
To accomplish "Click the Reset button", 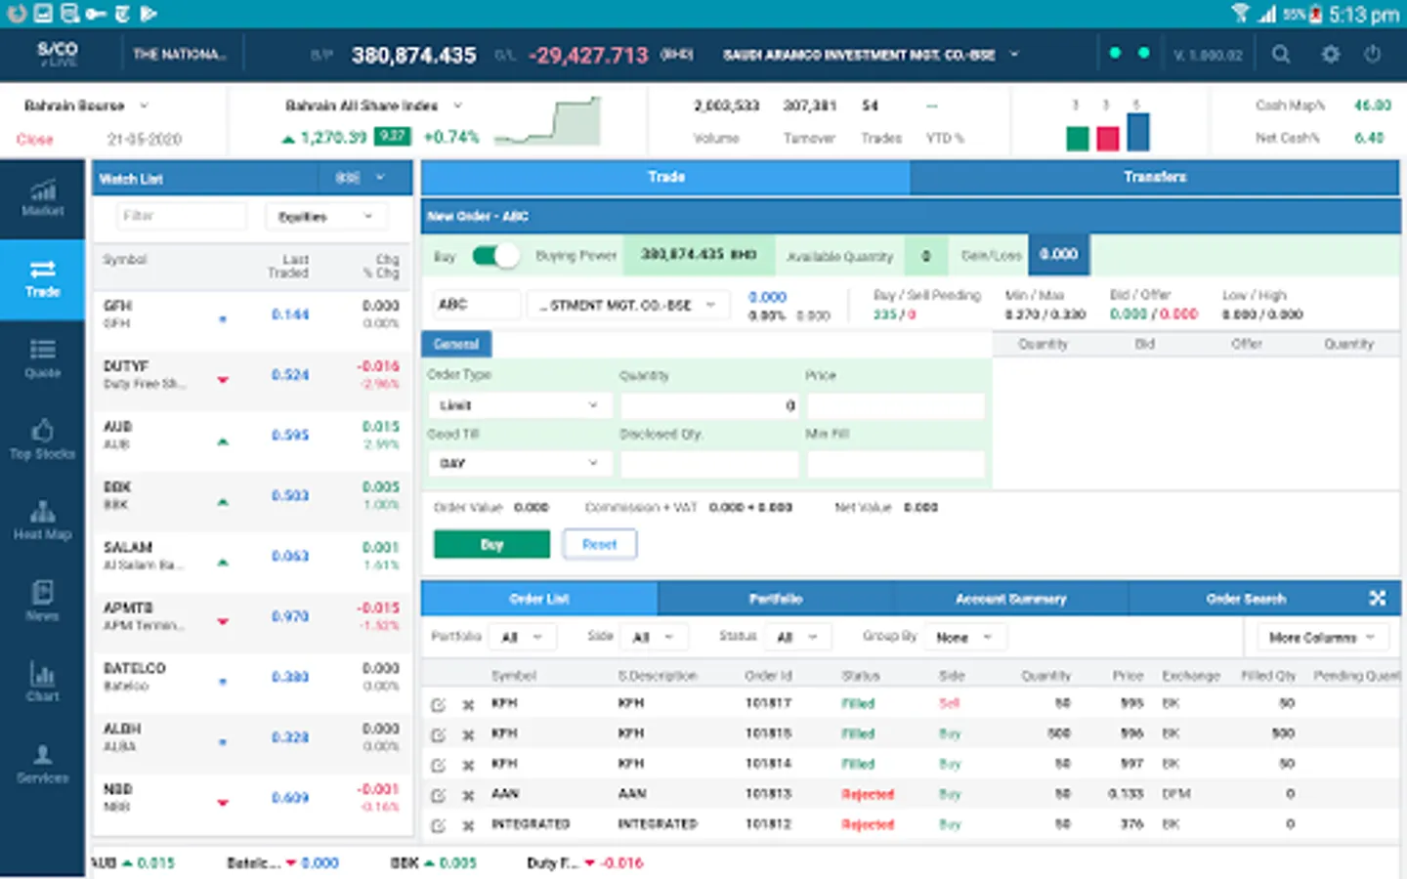I will click(600, 544).
